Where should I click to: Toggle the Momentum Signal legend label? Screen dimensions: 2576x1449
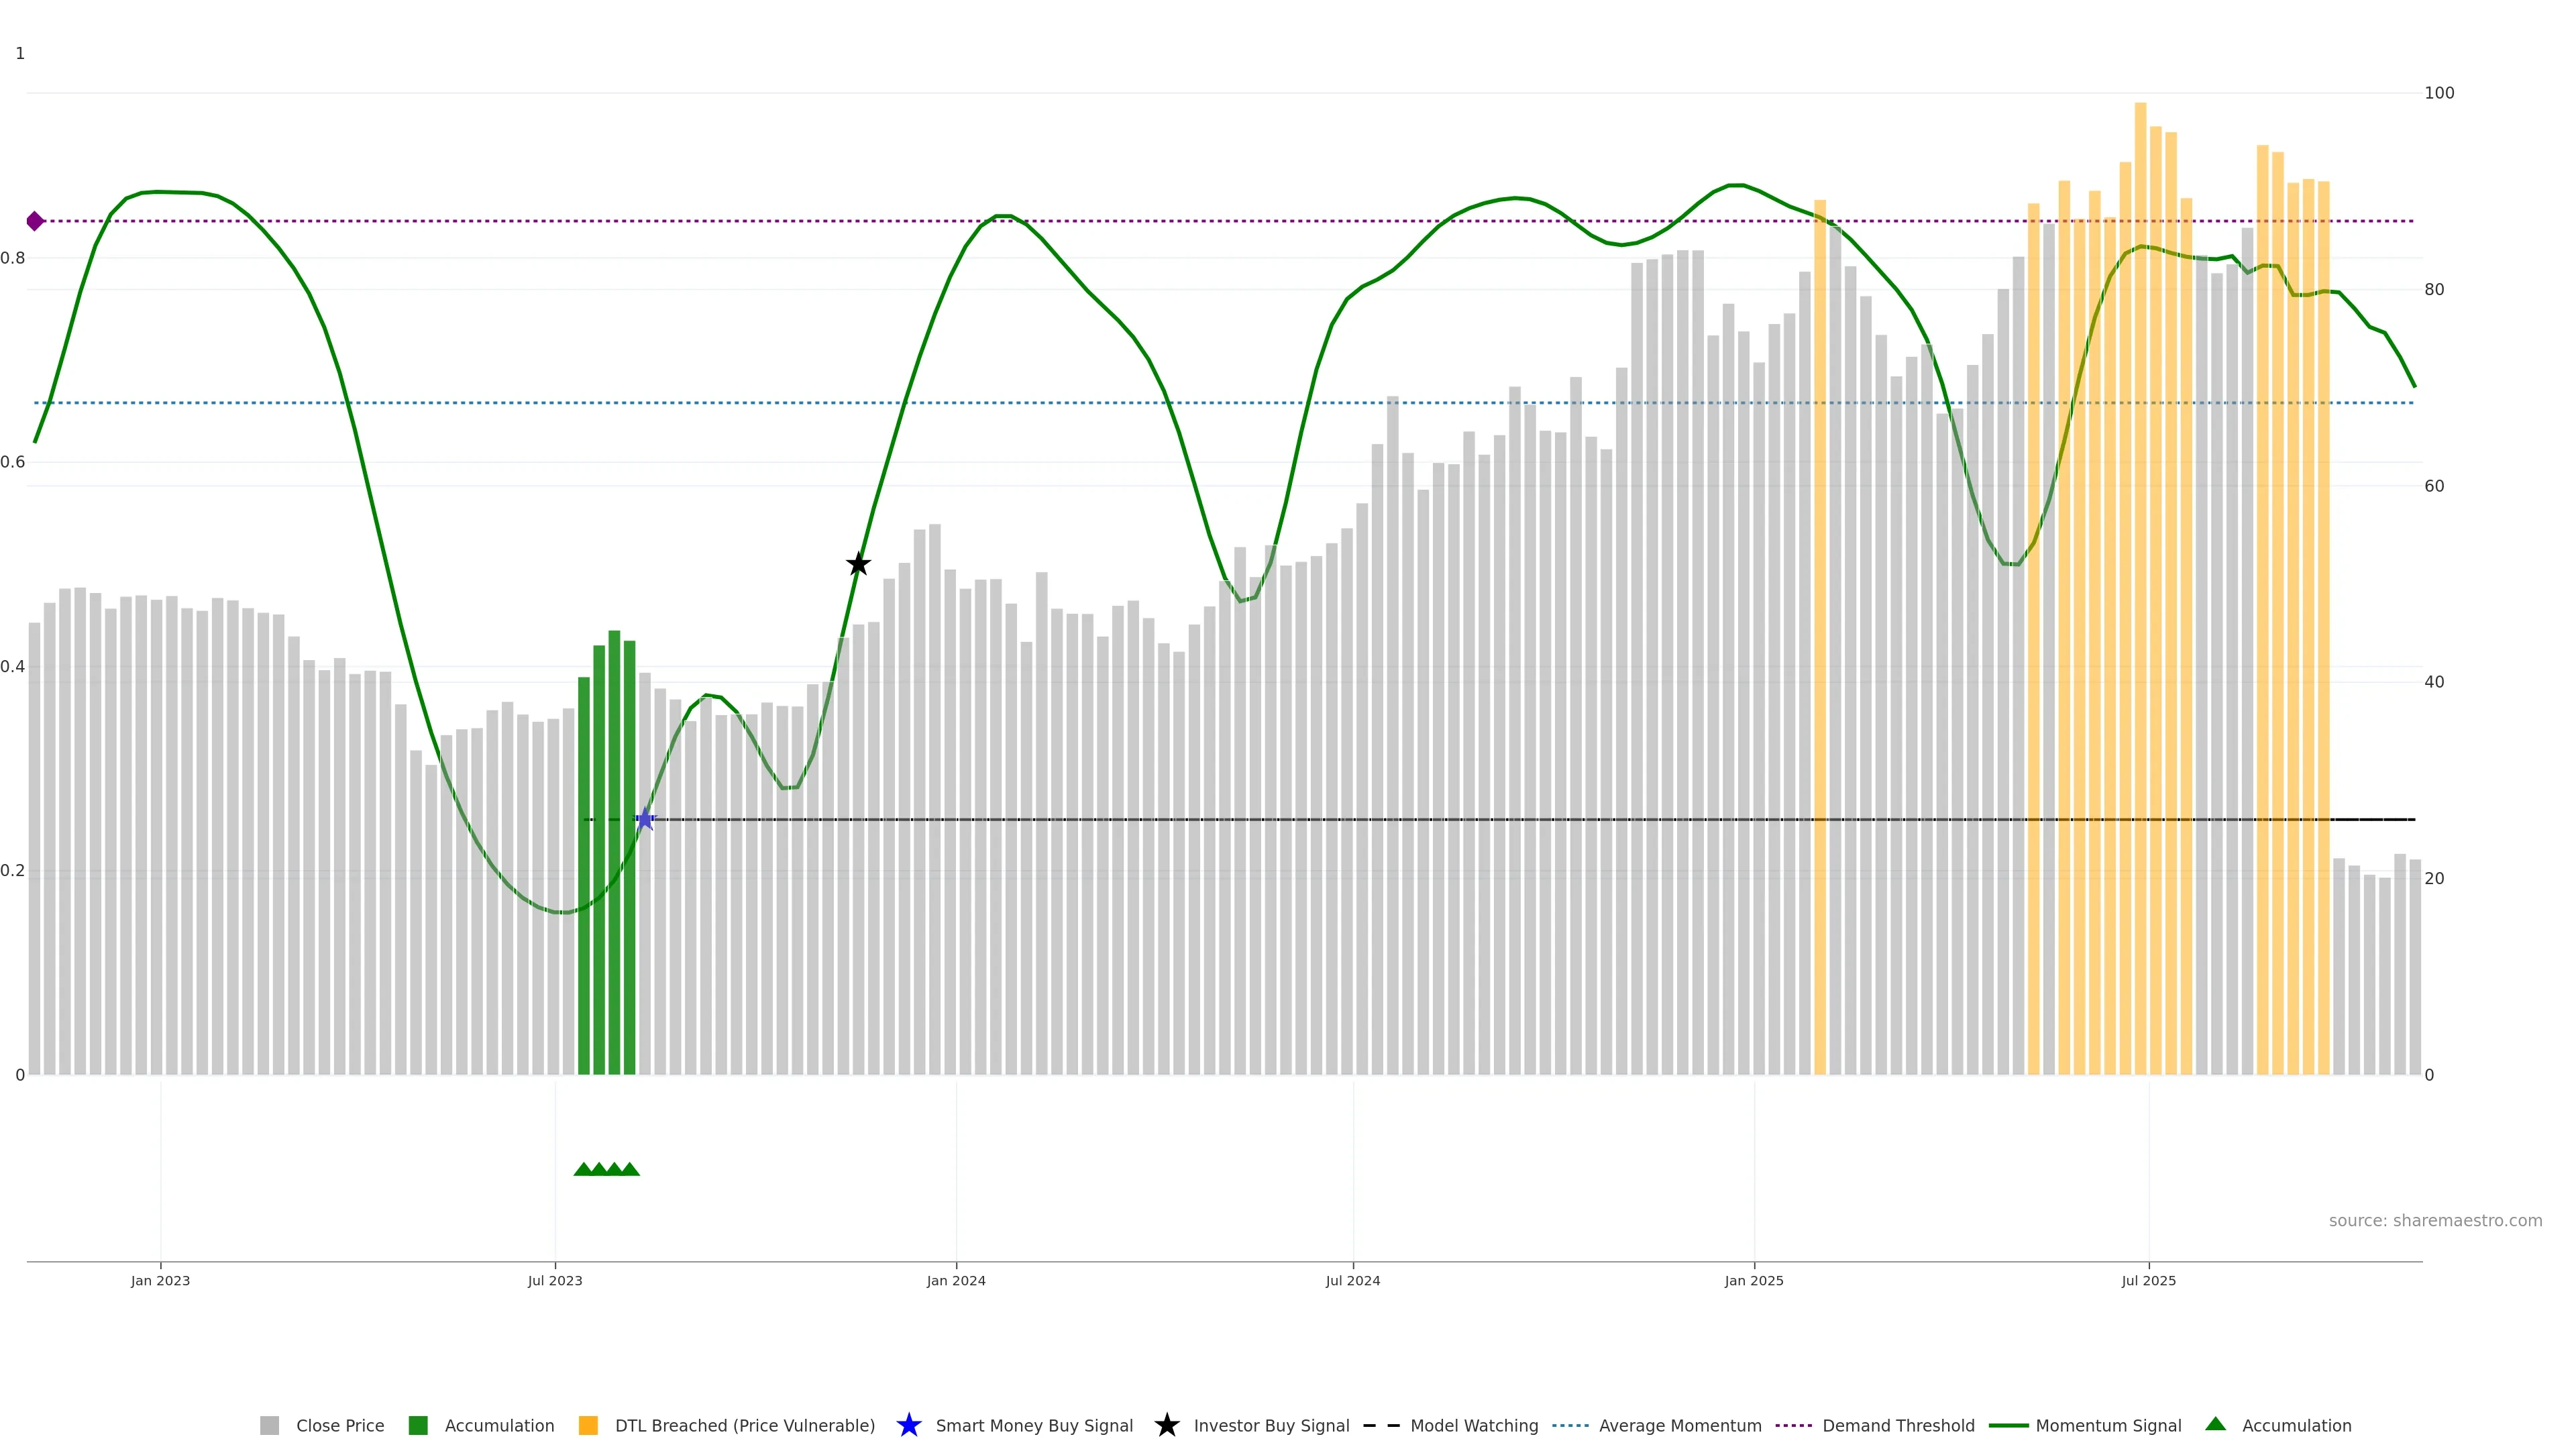(x=2108, y=1425)
